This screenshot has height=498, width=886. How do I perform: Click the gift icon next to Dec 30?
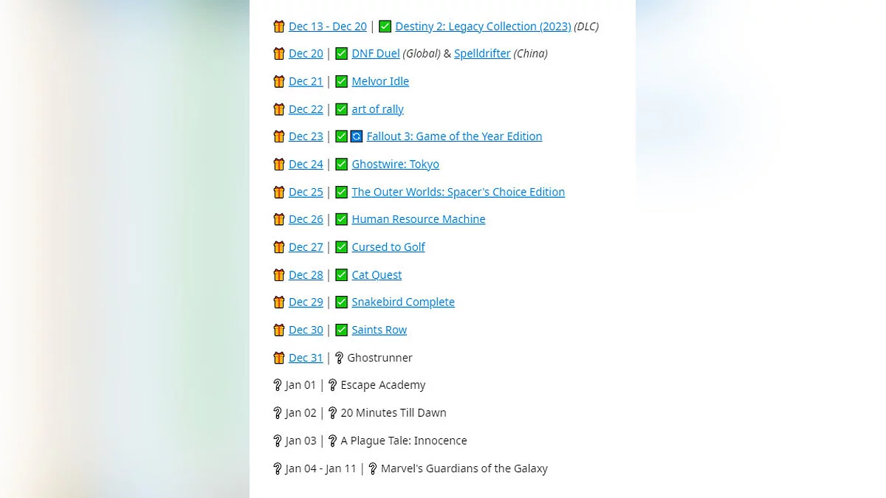[x=279, y=330]
